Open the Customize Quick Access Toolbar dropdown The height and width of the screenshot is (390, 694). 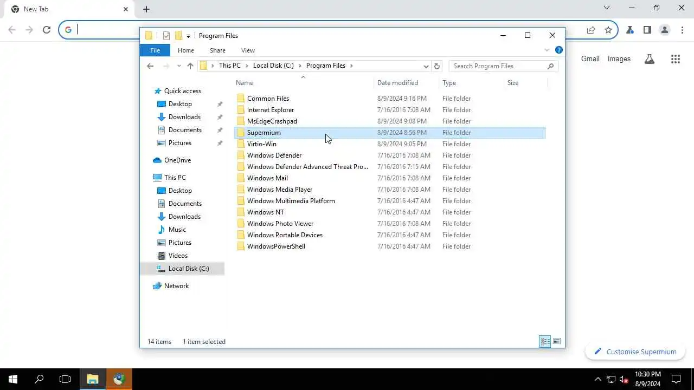point(188,36)
